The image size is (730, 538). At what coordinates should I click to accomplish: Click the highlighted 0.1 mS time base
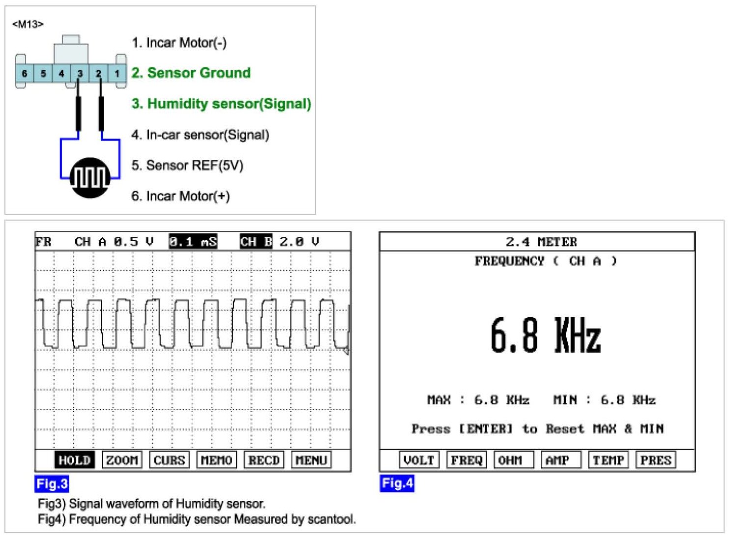tap(193, 242)
